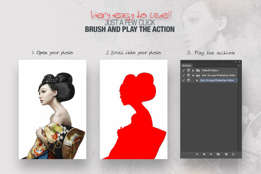Collapse the Epic Grunge Photoshop Action set
The image size is (261, 174).
point(193,76)
